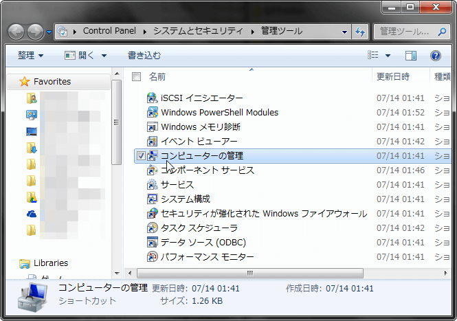Screen dimensions: 457x321
Task: Select the Windows PowerShell Modules icon
Action: pos(152,112)
